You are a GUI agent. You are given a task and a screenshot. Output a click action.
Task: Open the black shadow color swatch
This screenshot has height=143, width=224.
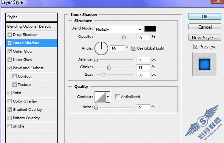point(150,29)
